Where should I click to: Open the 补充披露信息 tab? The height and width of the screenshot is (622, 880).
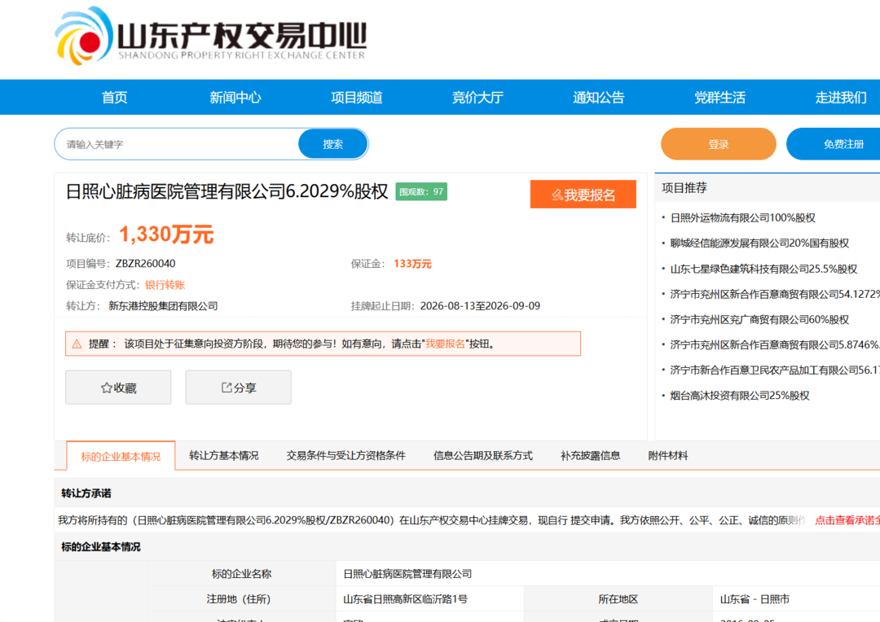point(591,455)
